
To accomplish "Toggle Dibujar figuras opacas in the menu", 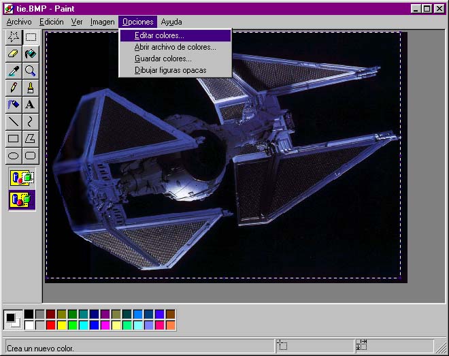I will pos(176,70).
